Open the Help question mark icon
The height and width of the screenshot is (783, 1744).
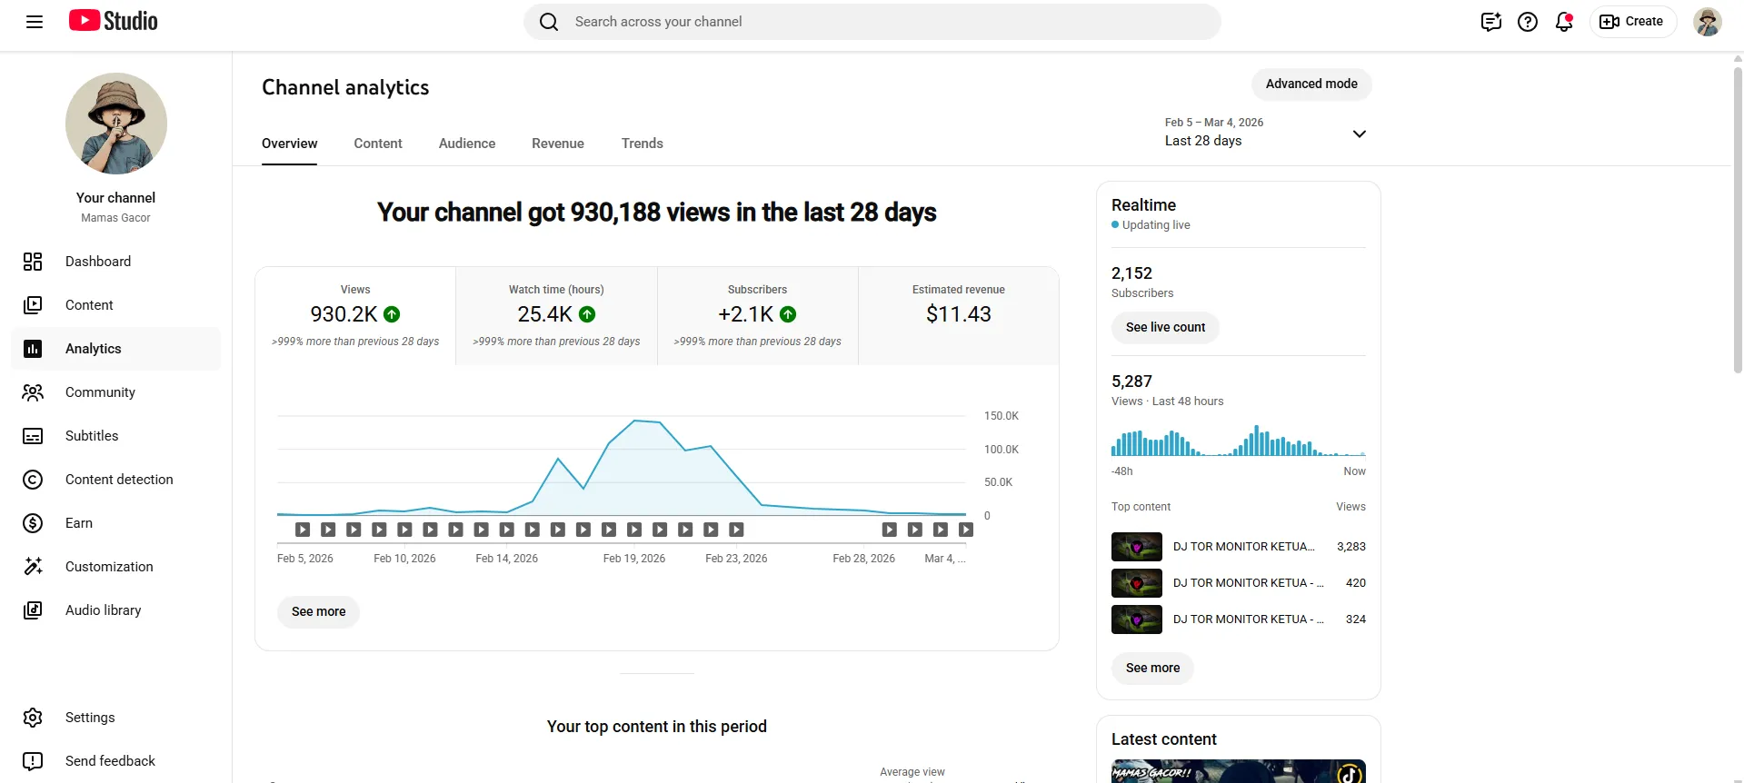[x=1528, y=22]
